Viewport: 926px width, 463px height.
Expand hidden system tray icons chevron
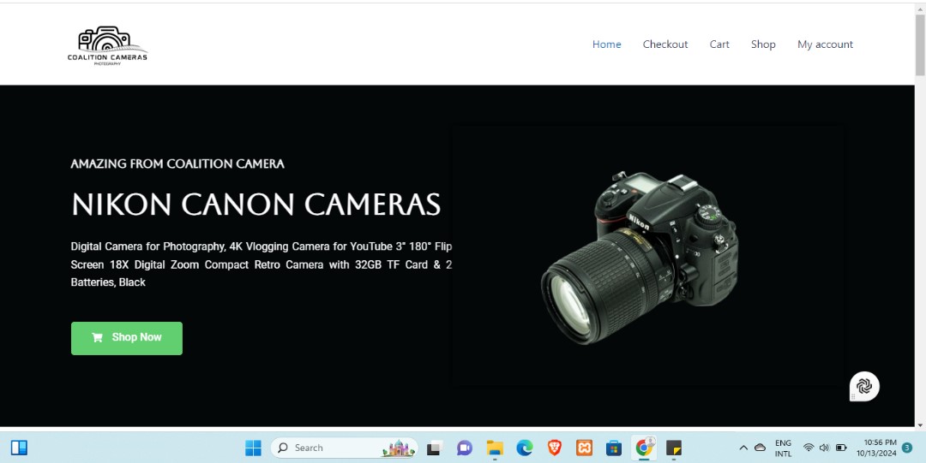743,448
